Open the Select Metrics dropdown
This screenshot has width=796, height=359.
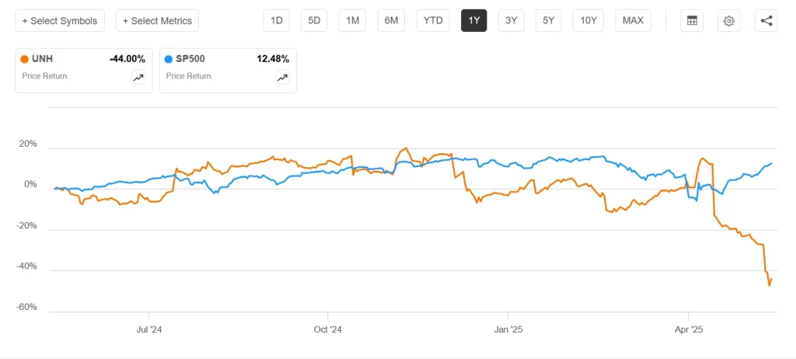point(157,21)
